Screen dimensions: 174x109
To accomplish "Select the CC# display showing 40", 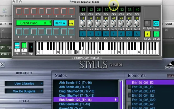I will point(137,10).
